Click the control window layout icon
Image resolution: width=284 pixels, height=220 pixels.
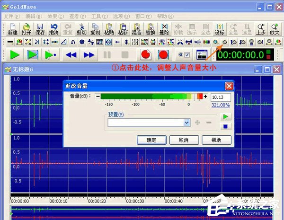click(202, 55)
